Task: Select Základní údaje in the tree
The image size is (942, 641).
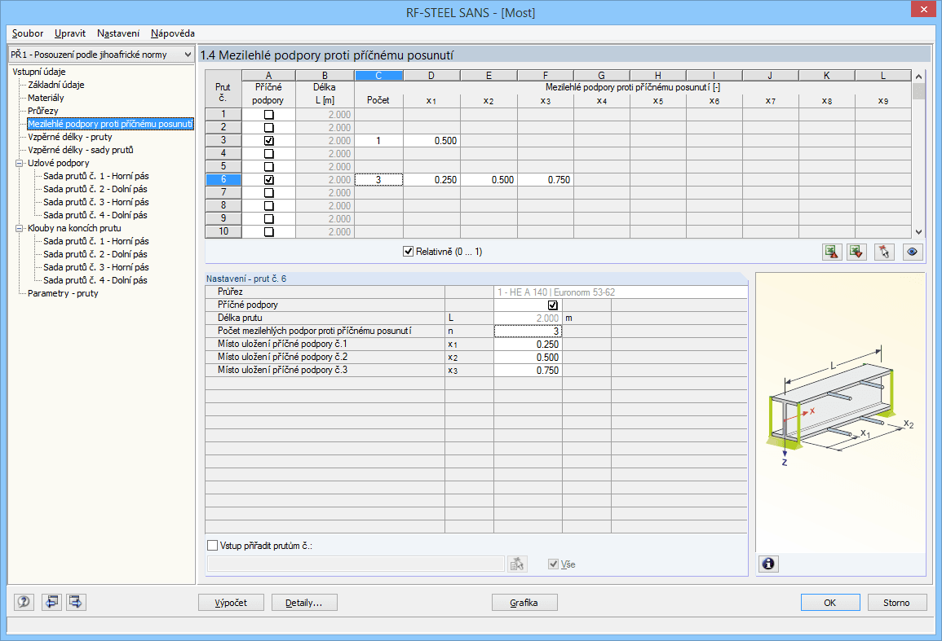Action: pos(56,85)
